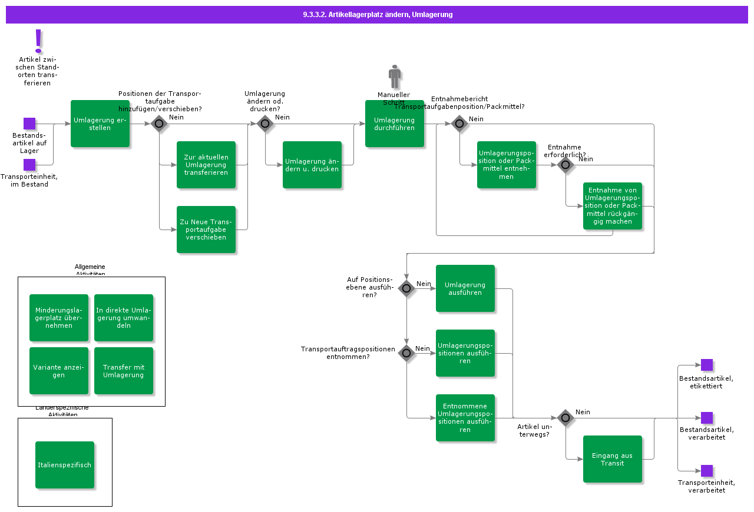The height and width of the screenshot is (512, 754).
Task: Select the 'Transporteinheit, im Bestand' start event square
Action: click(29, 165)
